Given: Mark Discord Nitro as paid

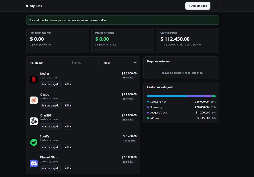Looking at the screenshot, I should tap(51, 169).
